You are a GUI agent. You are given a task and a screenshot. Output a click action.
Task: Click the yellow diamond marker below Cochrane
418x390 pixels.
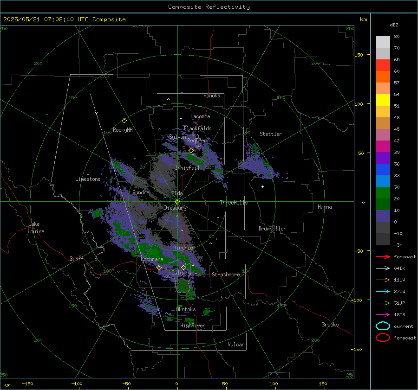[159, 268]
